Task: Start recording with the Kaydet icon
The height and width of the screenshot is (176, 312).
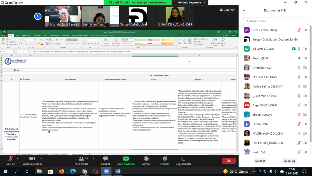Action: [146, 159]
